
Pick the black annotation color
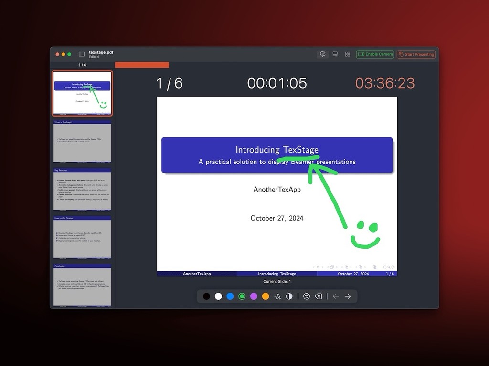(206, 296)
